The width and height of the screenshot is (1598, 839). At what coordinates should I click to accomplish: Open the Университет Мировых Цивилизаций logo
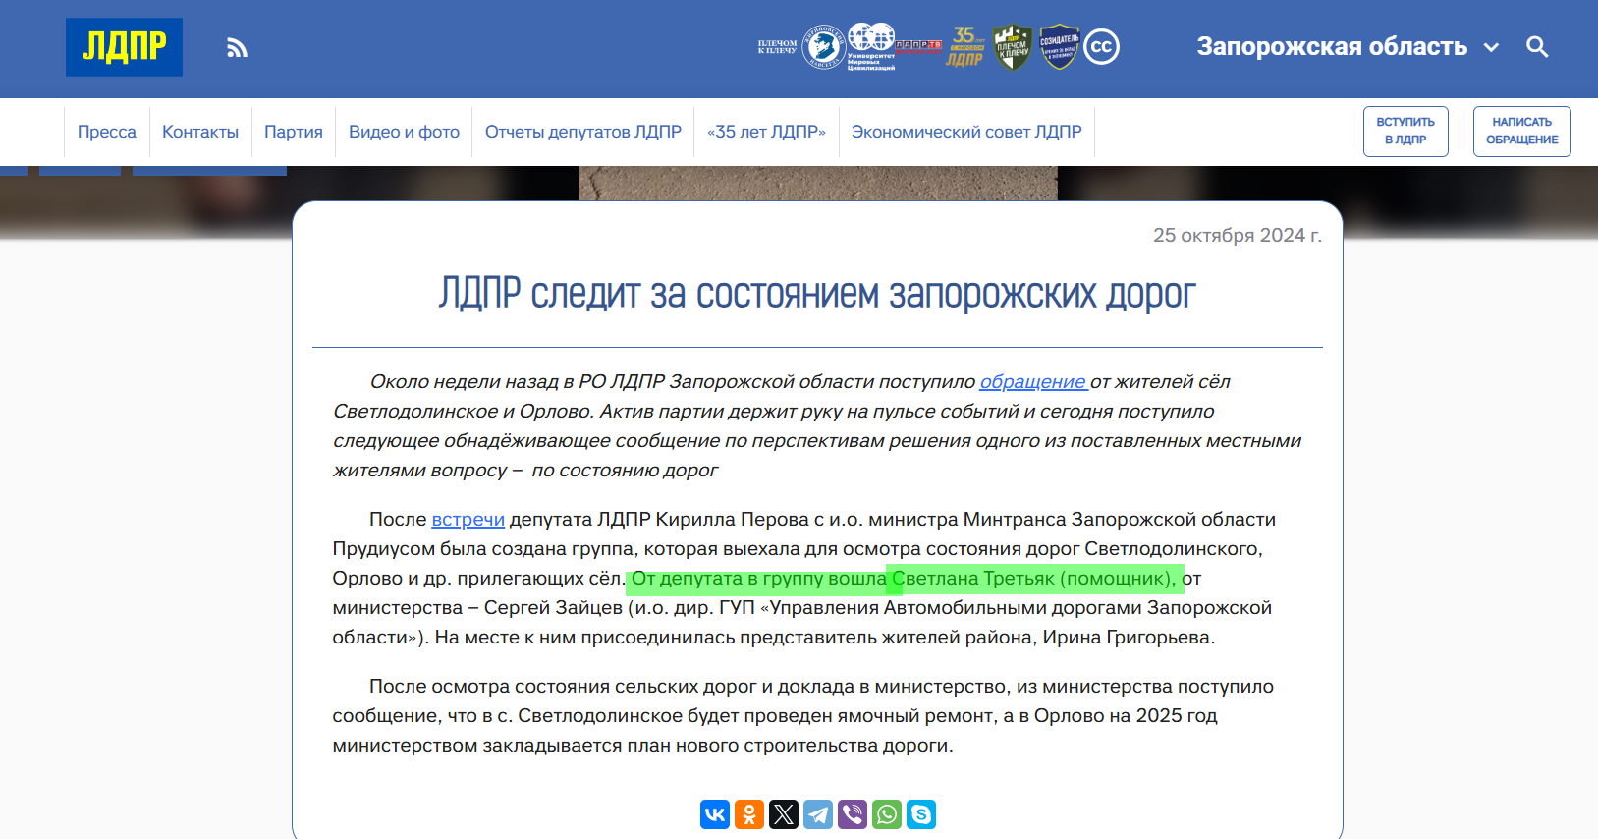pos(871,47)
